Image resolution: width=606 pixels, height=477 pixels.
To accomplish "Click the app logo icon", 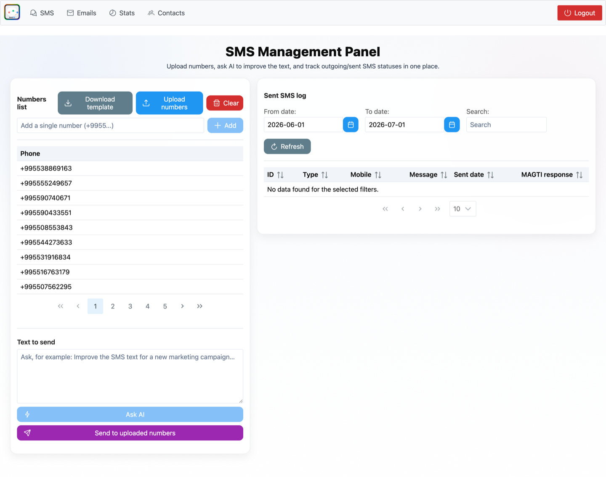I will point(12,12).
